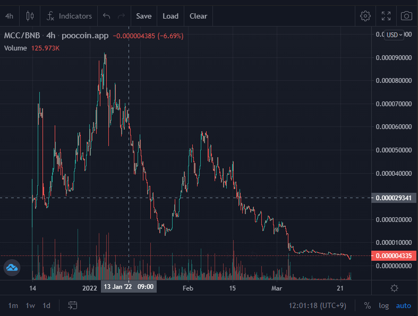Click 0.000020000 on the price axis

point(394,219)
